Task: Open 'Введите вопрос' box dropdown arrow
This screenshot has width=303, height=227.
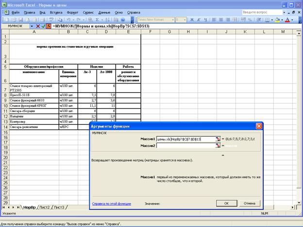Action: click(x=284, y=12)
